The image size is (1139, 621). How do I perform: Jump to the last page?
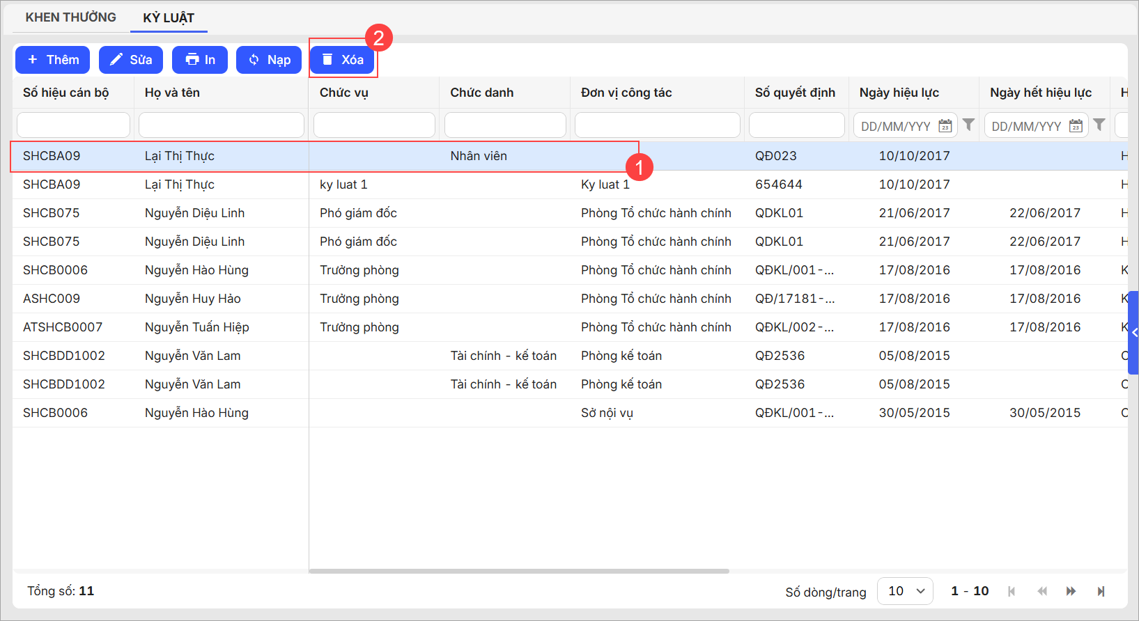pos(1101,591)
